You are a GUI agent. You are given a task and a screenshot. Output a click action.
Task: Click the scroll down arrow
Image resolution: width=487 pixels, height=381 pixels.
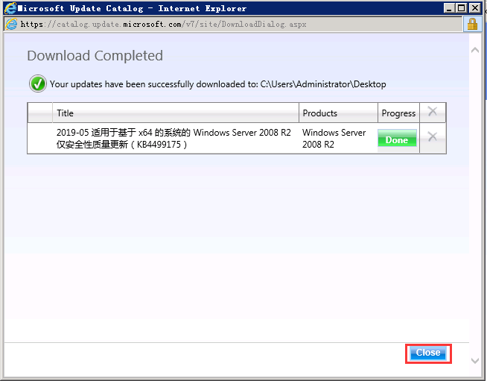pos(476,360)
